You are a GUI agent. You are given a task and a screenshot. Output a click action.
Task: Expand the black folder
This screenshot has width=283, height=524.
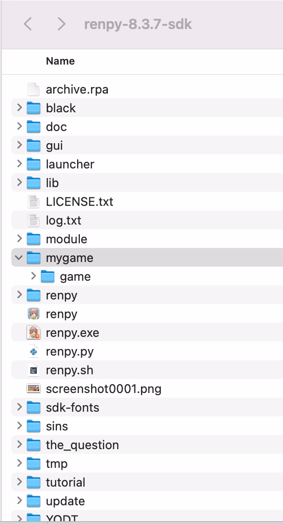pyautogui.click(x=19, y=108)
